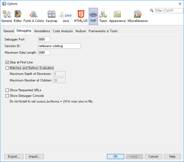Click the 'Maximum Data Length:' label
184x162 pixels.
[x=21, y=53]
